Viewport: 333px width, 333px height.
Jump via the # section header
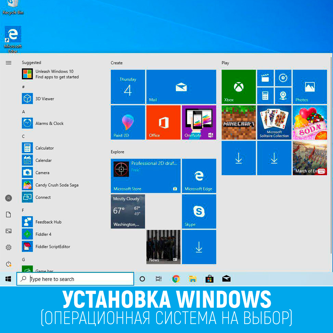(x=23, y=87)
